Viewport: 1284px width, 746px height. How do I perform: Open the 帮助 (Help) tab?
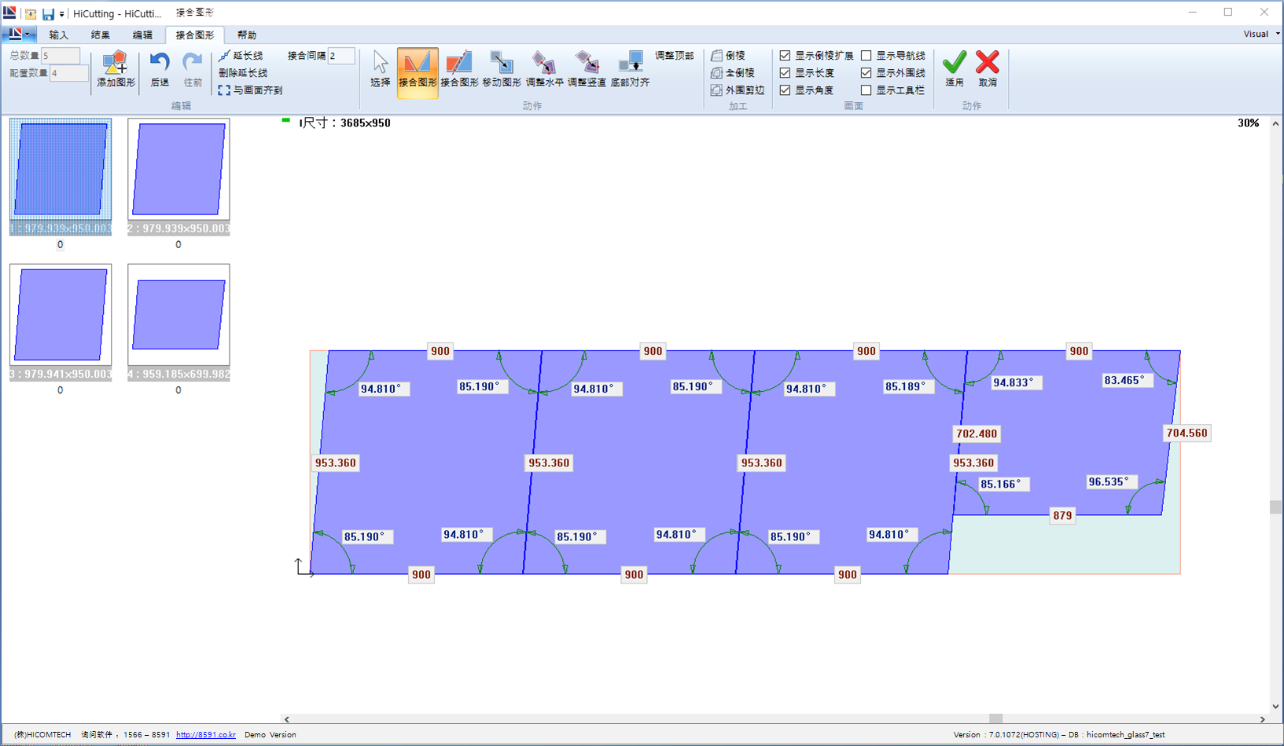(x=247, y=35)
